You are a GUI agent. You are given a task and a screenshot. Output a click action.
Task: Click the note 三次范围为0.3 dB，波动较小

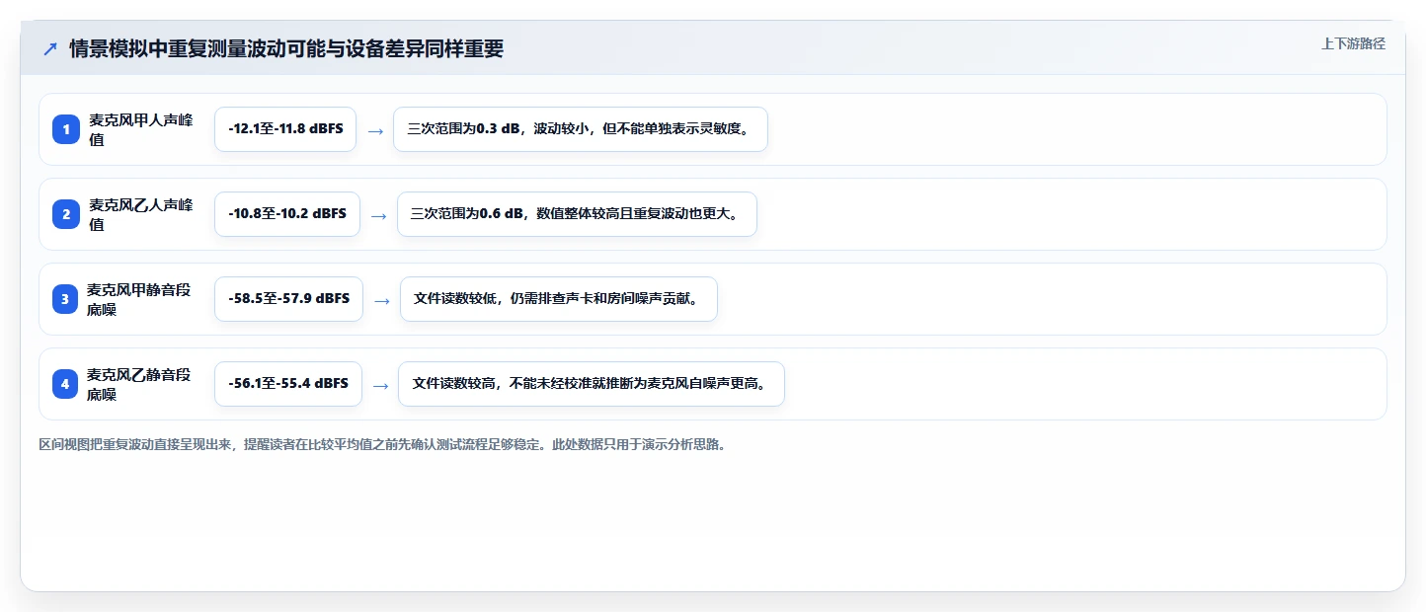pos(581,129)
